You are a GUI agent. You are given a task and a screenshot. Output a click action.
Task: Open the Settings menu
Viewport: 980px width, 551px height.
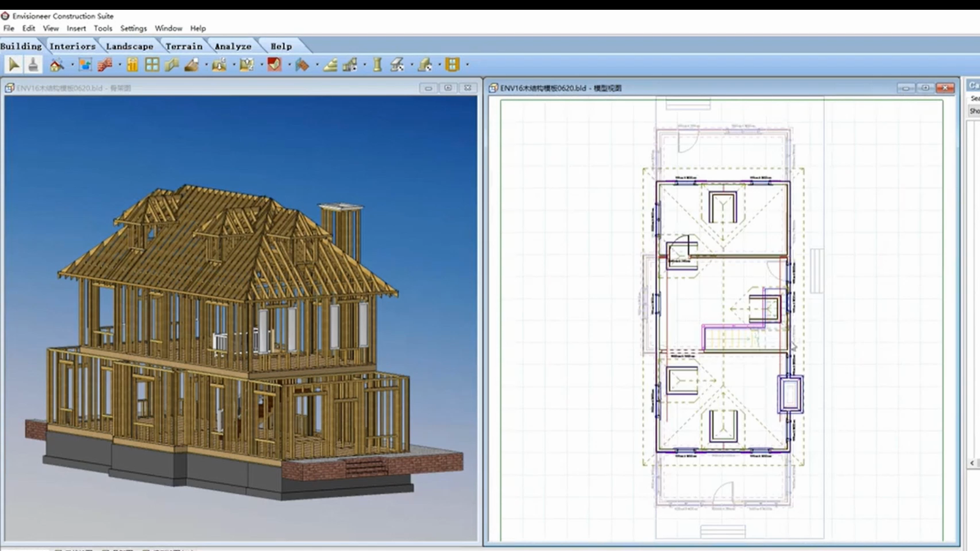(134, 28)
